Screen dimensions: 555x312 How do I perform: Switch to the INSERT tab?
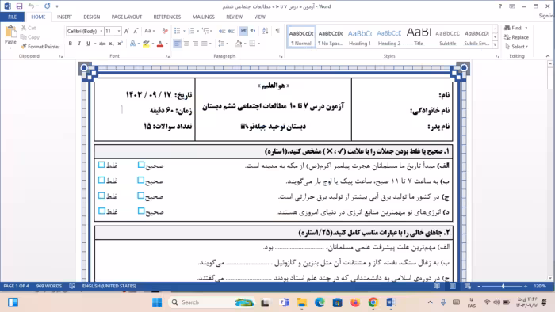(x=64, y=17)
